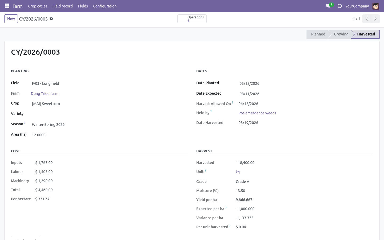The image size is (384, 240).
Task: Click the Date Harvested value 08/19/2026
Action: pos(248,123)
